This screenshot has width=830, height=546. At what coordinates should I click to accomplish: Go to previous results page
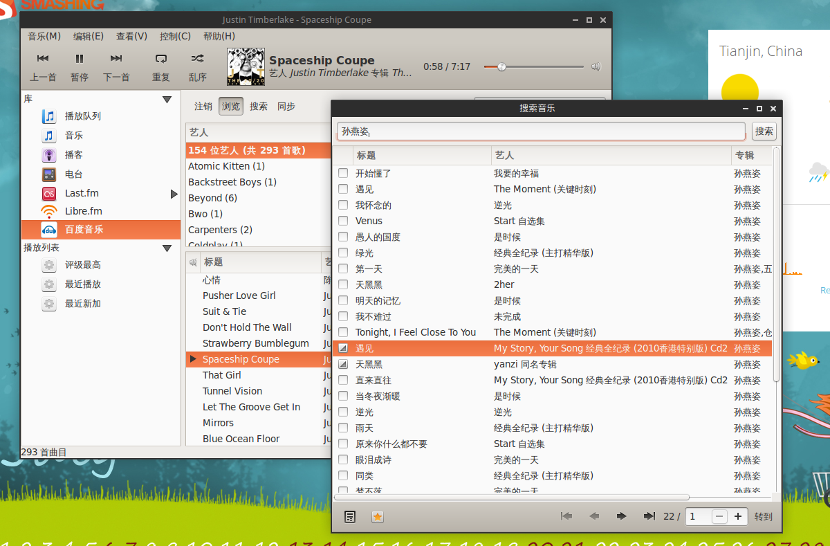click(593, 516)
